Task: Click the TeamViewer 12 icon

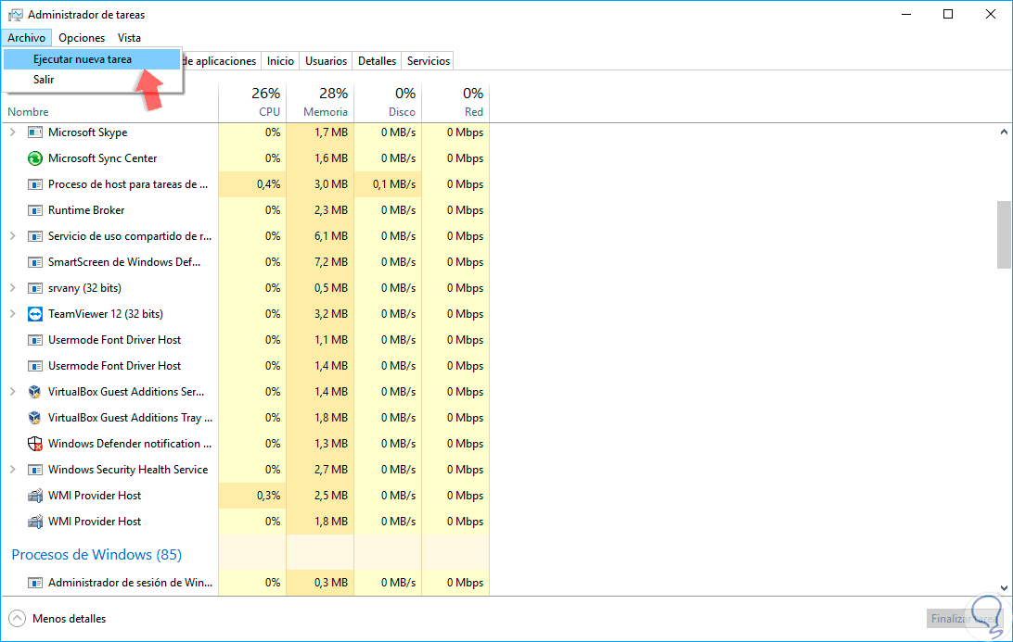Action: pos(35,314)
